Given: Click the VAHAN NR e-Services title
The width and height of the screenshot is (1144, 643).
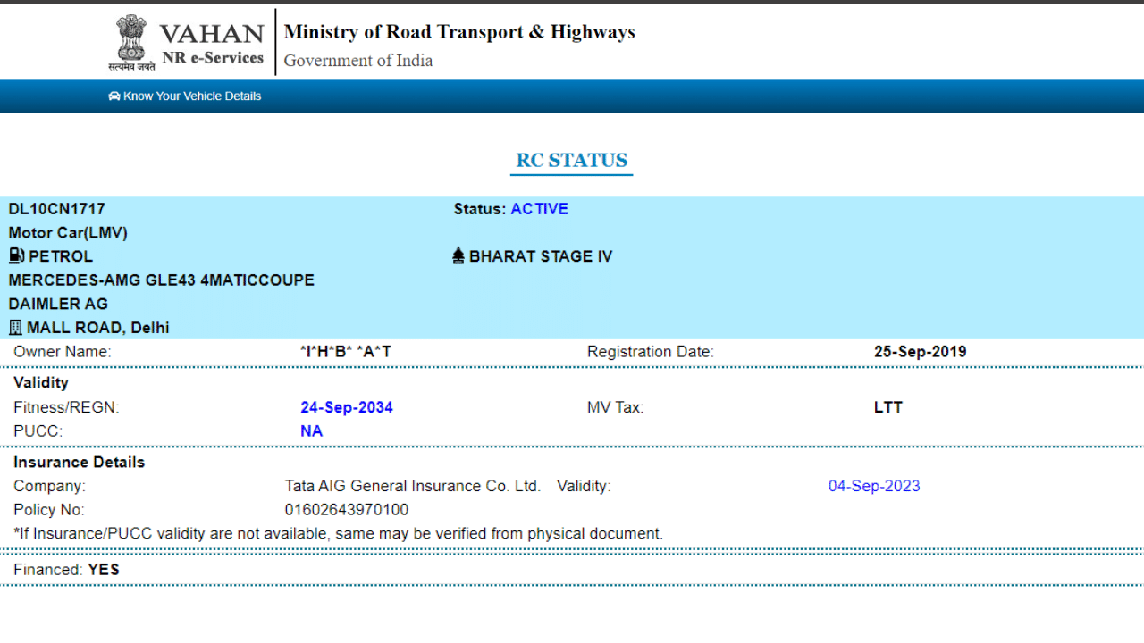Looking at the screenshot, I should (212, 44).
